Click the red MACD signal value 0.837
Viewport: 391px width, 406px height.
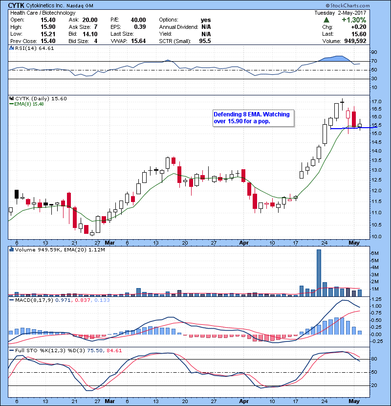[x=83, y=300]
